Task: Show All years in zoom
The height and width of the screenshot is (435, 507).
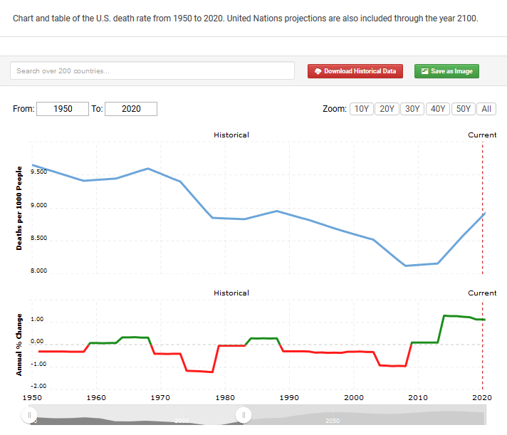Action: 486,109
